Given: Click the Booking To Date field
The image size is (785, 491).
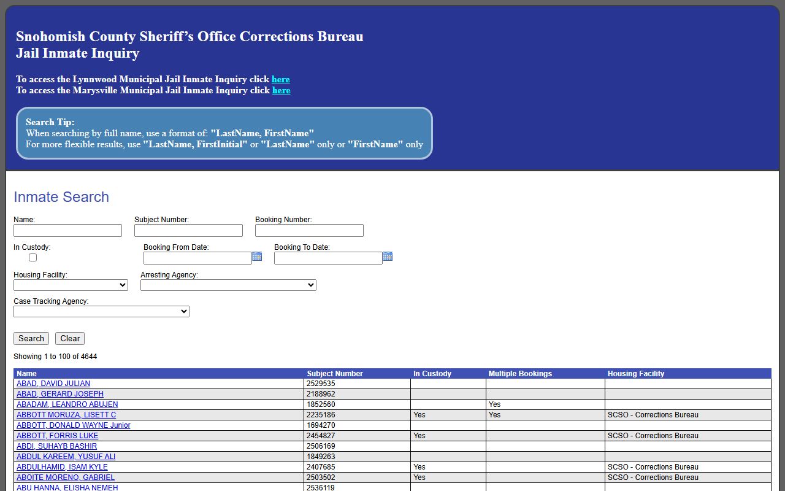Looking at the screenshot, I should point(328,258).
